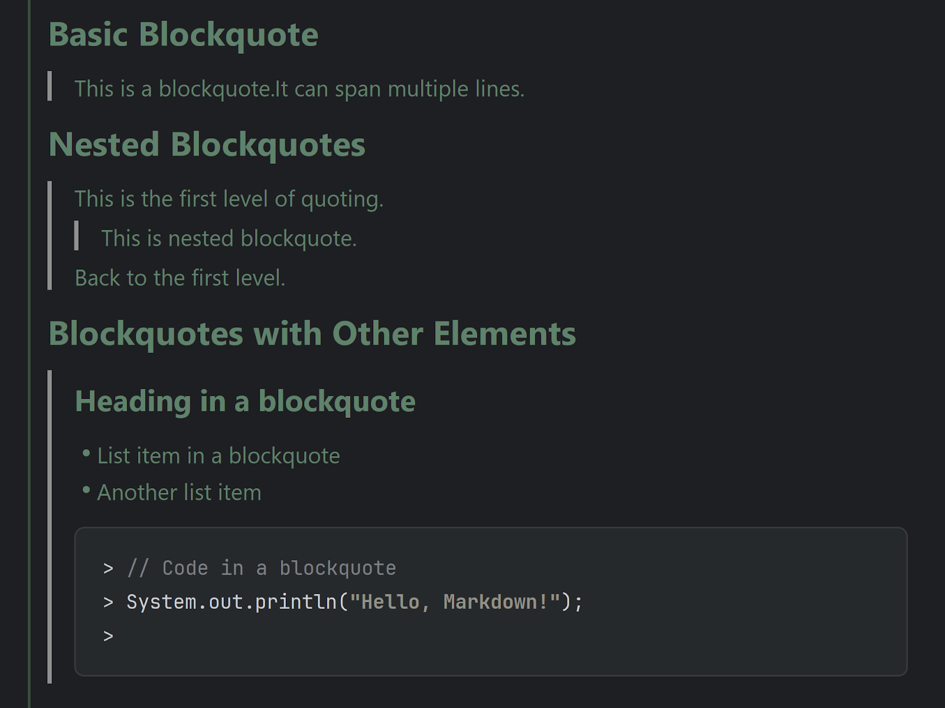Image resolution: width=945 pixels, height=708 pixels.
Task: Click the green vertical line at the left edge
Action: tap(29, 354)
